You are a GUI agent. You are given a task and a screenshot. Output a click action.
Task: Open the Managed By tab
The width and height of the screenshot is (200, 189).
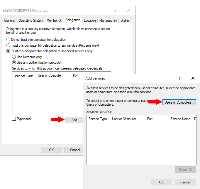(x=108, y=21)
